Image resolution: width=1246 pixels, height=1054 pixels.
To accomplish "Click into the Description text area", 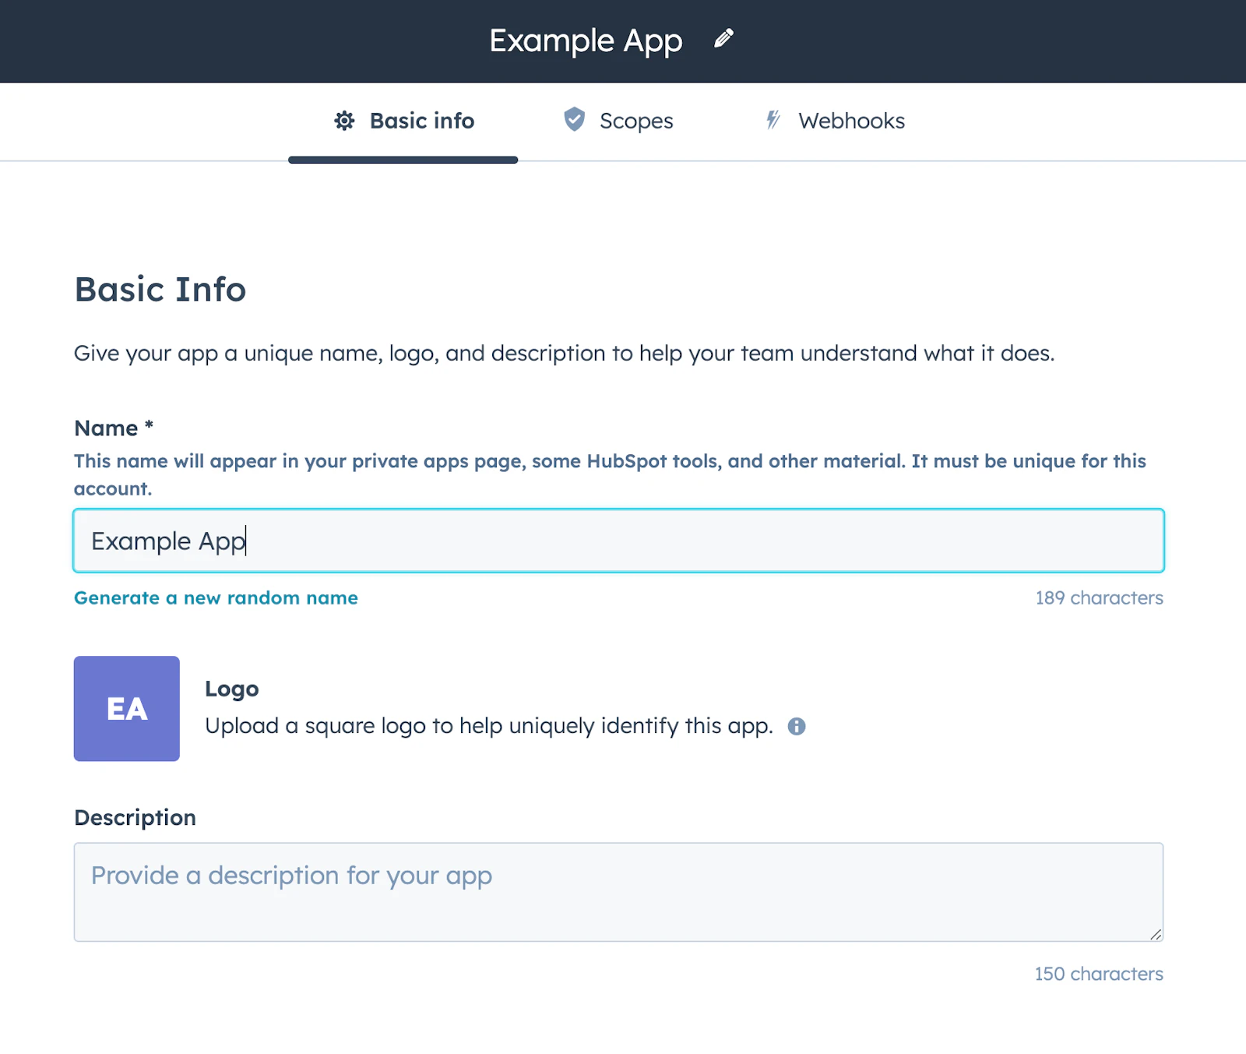I will coord(618,892).
